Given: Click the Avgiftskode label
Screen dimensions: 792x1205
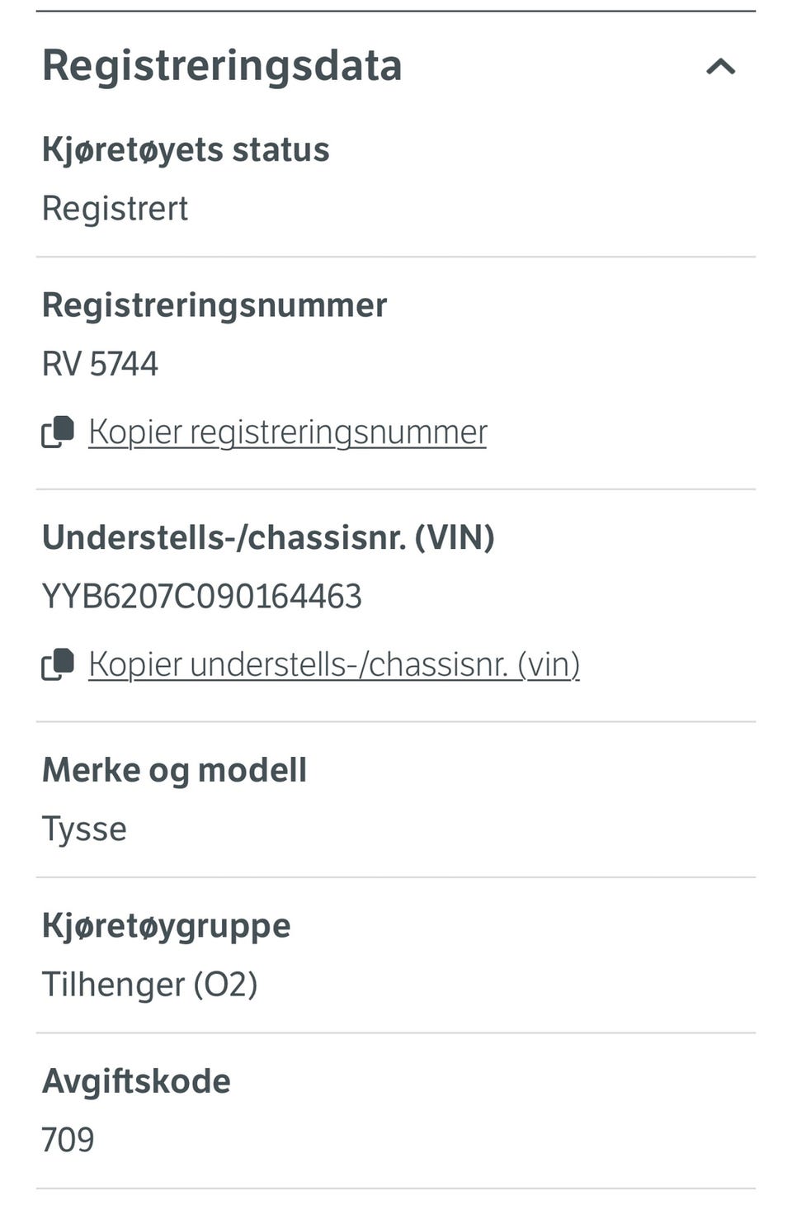Looking at the screenshot, I should [136, 1081].
